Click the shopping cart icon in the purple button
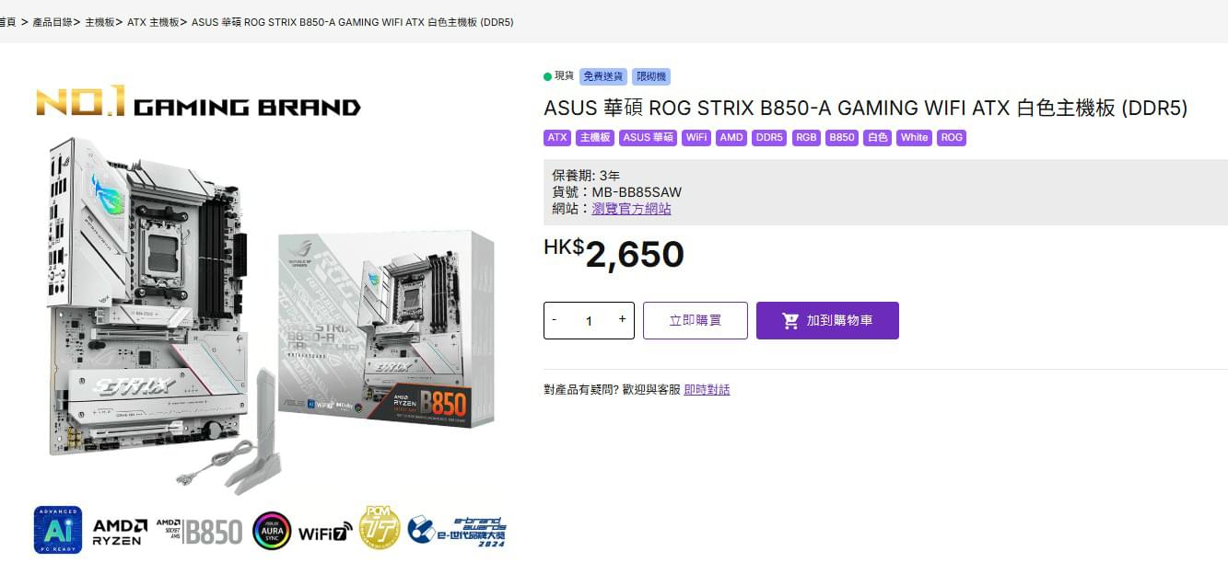This screenshot has height=574, width=1228. point(790,321)
